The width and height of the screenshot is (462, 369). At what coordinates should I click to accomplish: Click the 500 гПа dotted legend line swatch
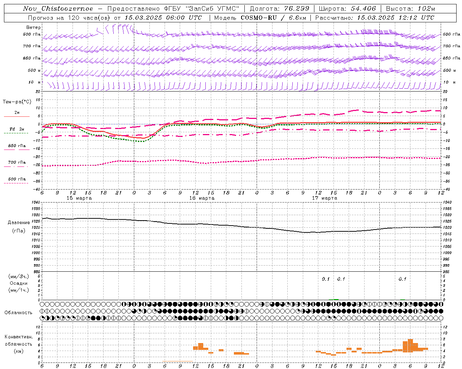(16, 183)
